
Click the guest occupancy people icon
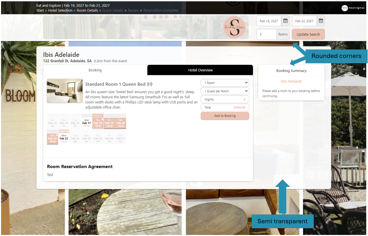pyautogui.click(x=150, y=84)
